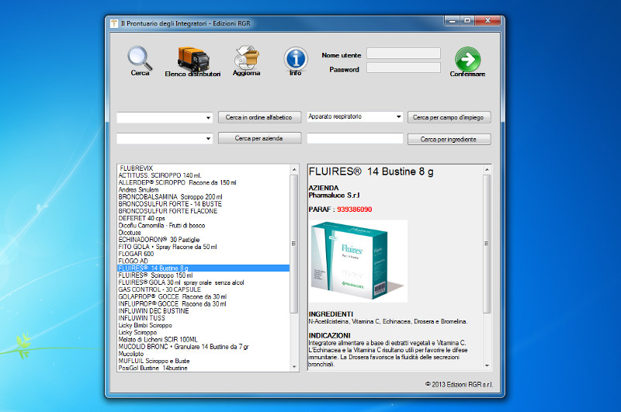The width and height of the screenshot is (621, 412).
Task: Select FLUIRES GOLA 30 ml spray orale
Action: coord(203,282)
